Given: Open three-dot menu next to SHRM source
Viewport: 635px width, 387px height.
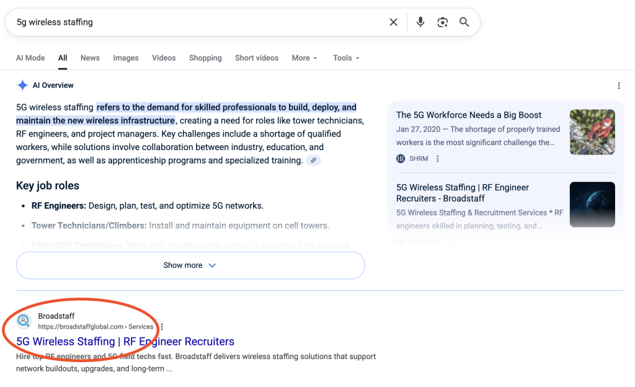Looking at the screenshot, I should point(438,159).
